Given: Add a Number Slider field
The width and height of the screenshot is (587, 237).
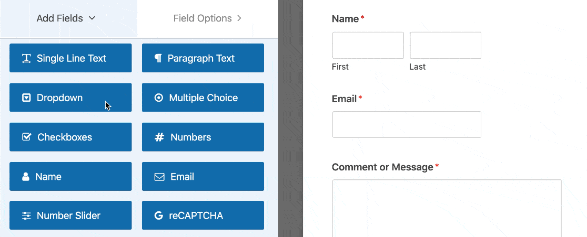Looking at the screenshot, I should click(70, 216).
